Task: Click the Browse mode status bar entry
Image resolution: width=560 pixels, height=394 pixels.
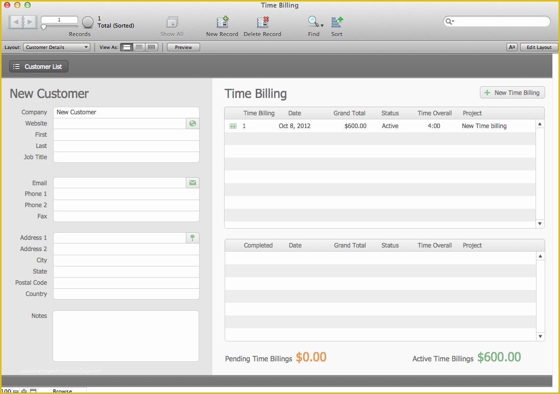Action: (x=62, y=391)
